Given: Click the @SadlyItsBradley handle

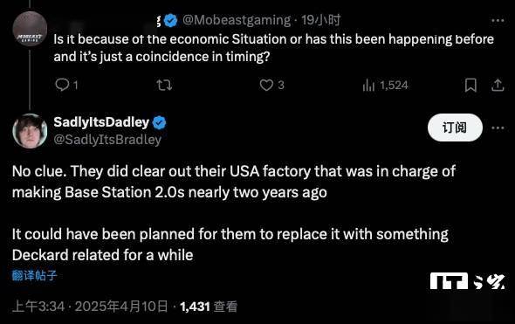Looking at the screenshot, I should coord(107,140).
